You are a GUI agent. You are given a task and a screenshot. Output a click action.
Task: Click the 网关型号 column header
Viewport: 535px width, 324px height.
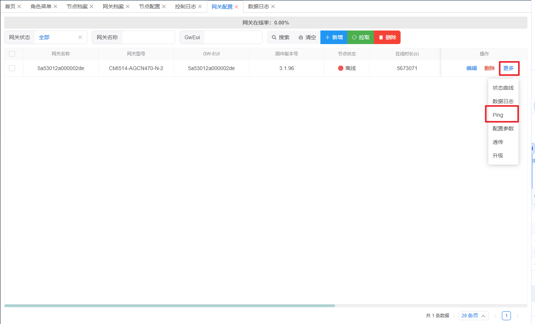(x=136, y=54)
